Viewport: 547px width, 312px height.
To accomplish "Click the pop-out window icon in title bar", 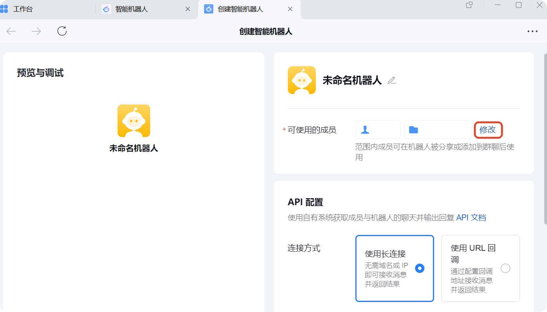I will coord(469,5).
